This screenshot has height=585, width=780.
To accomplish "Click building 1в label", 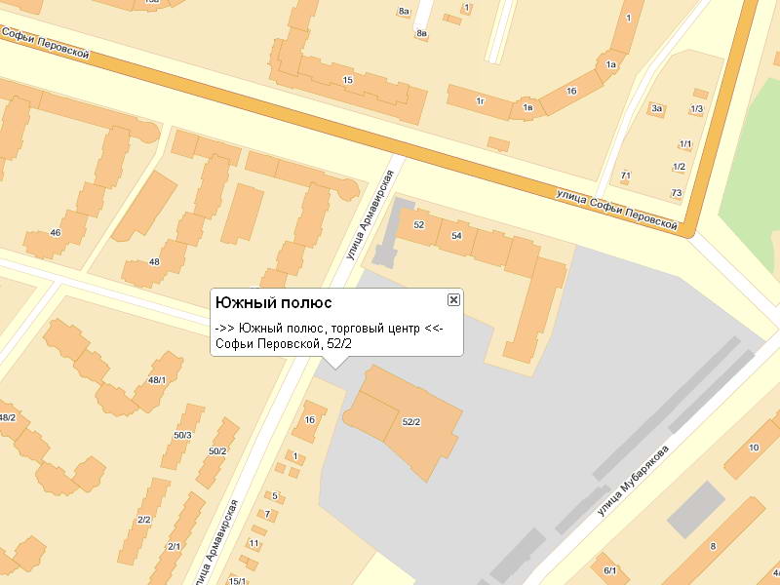I will point(527,107).
